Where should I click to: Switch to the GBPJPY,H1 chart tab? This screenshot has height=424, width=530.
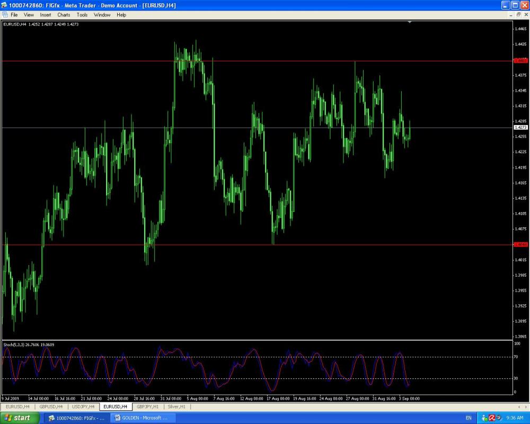[147, 407]
